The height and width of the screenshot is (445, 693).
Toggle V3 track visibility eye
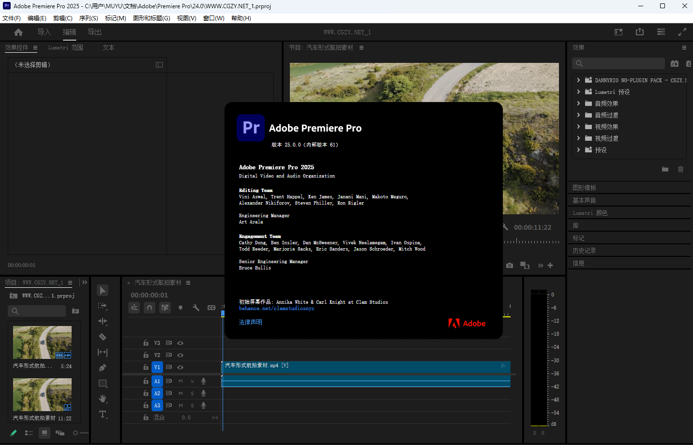pyautogui.click(x=180, y=343)
